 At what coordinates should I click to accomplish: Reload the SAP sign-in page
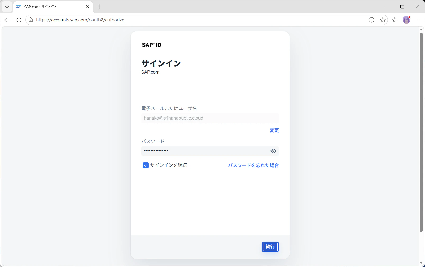coord(19,20)
